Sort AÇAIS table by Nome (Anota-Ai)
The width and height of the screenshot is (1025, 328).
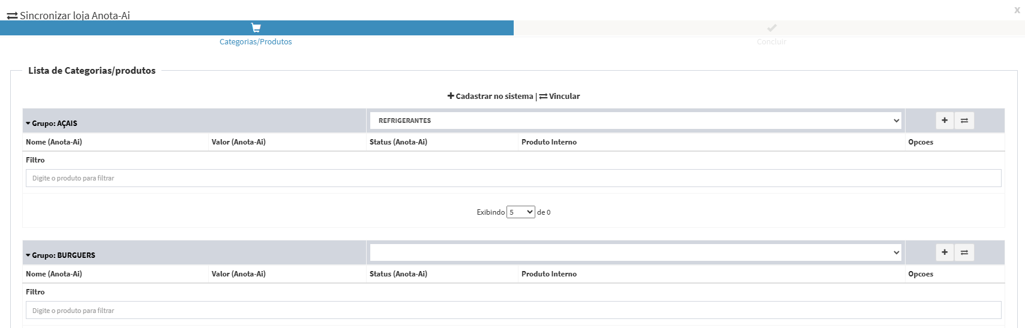click(x=54, y=142)
